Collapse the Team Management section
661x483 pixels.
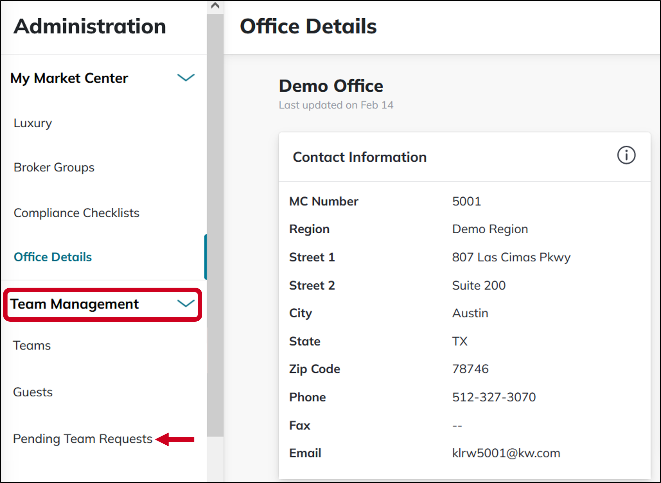coord(186,304)
